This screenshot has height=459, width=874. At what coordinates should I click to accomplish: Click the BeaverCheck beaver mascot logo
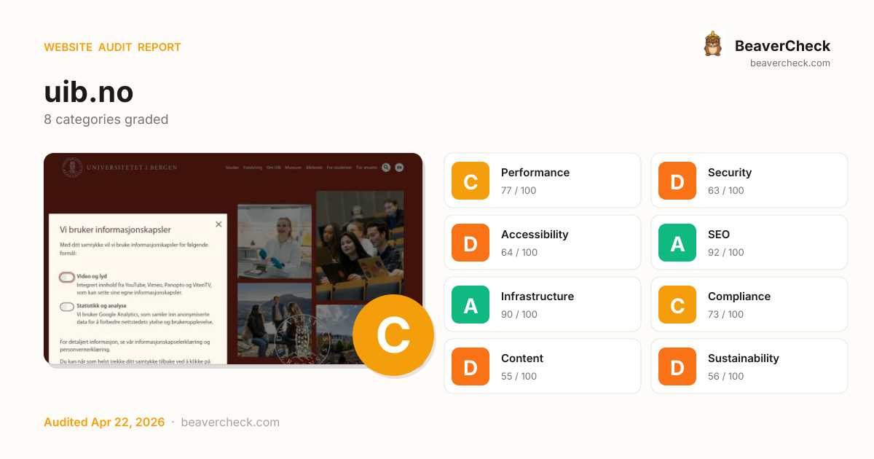tap(712, 44)
